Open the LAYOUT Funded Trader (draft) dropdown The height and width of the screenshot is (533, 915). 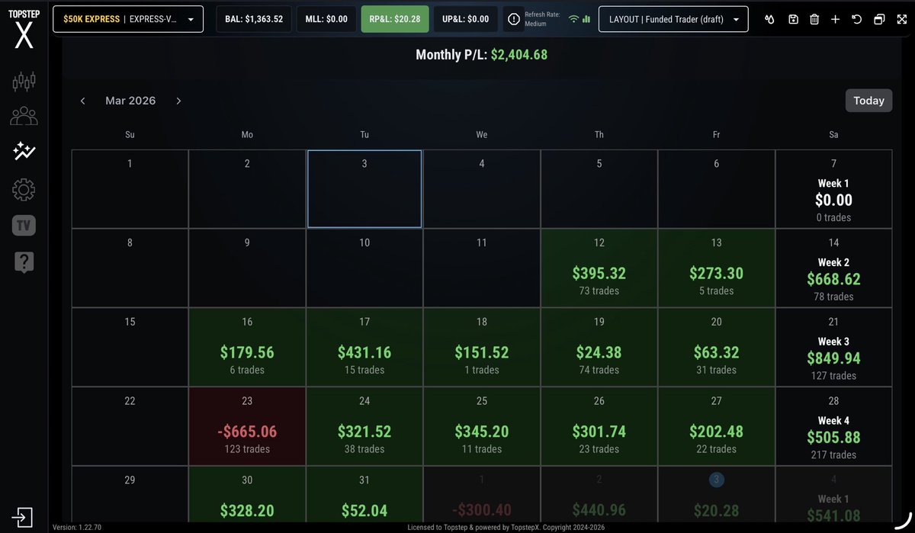tap(674, 19)
